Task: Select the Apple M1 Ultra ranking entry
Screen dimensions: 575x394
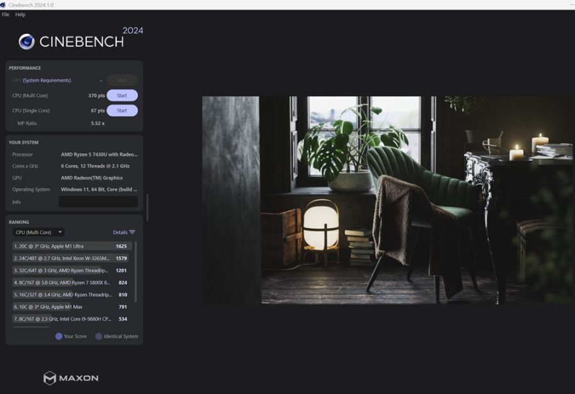Action: 70,246
